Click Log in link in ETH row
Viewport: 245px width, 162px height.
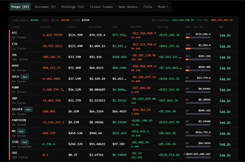[x=225, y=46]
